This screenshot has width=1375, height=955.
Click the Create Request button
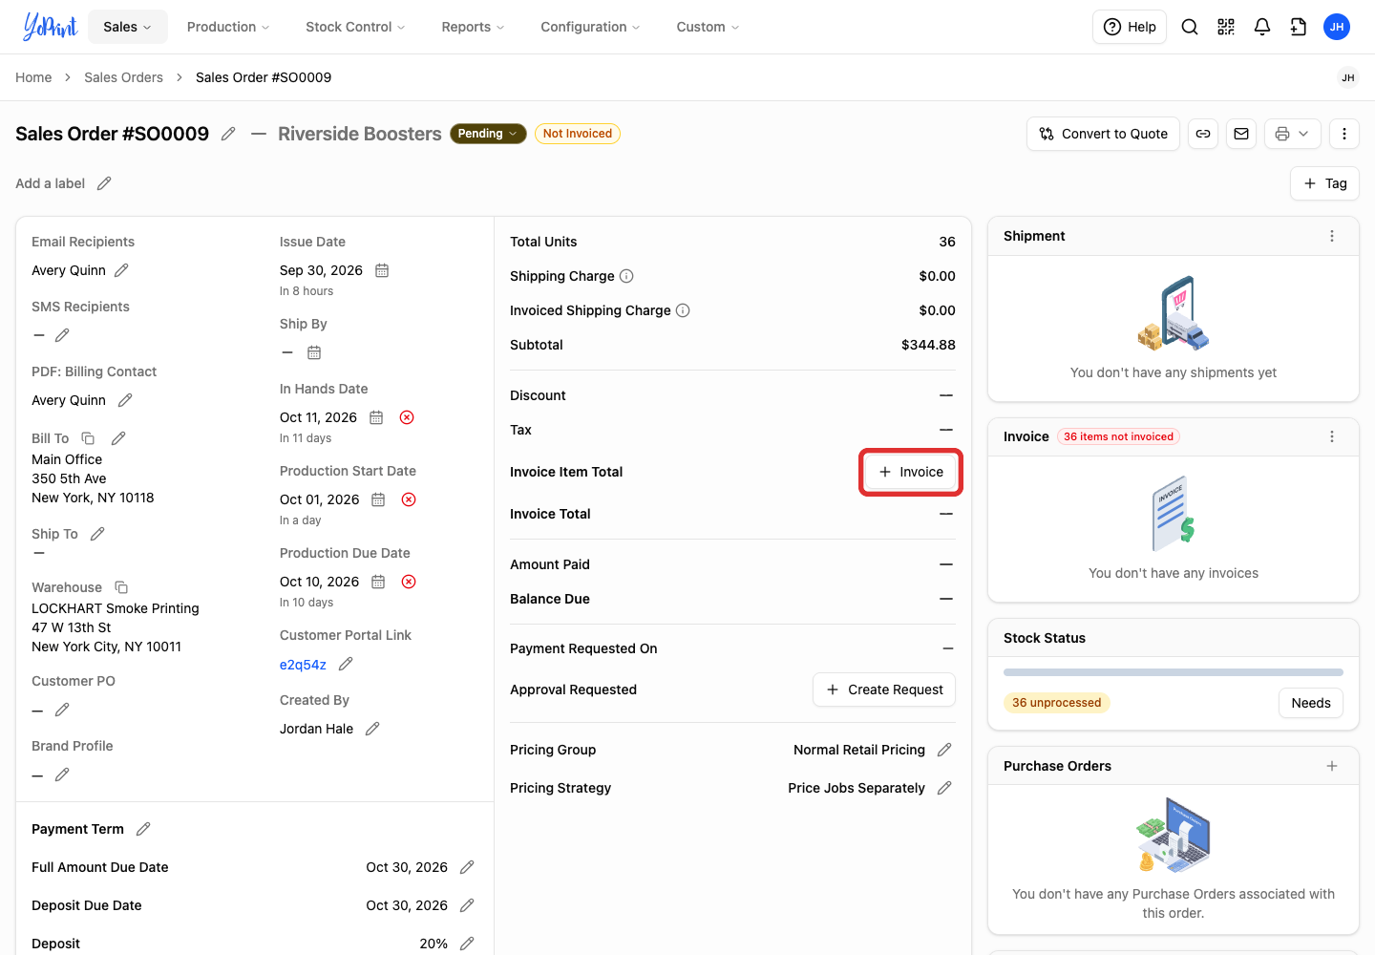click(884, 690)
